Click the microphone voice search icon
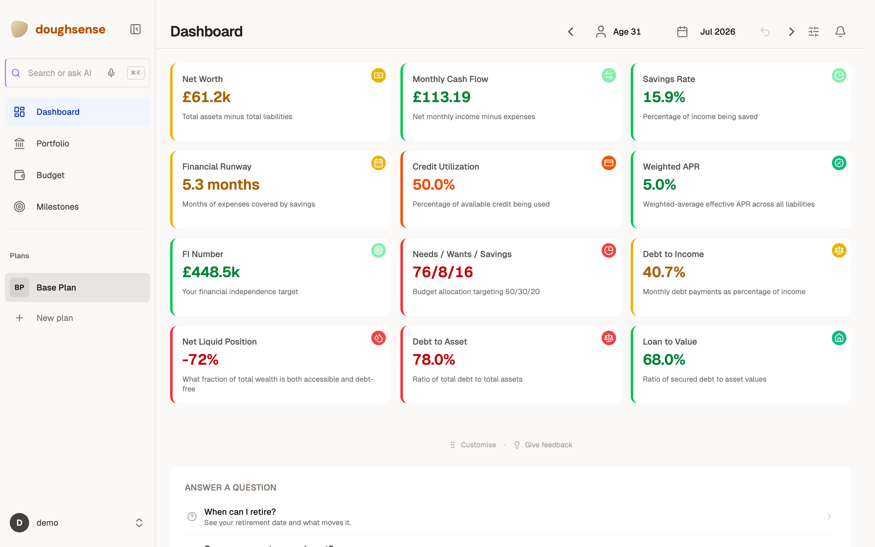Image resolution: width=875 pixels, height=547 pixels. (x=111, y=73)
